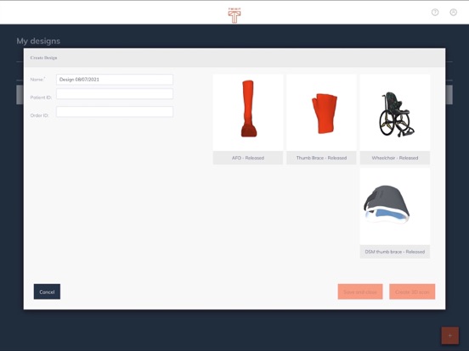Select the Wheelchair thumbnail image
The image size is (469, 351).
[x=395, y=113]
